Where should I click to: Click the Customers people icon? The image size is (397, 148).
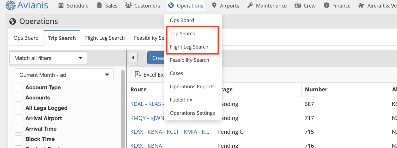click(128, 5)
